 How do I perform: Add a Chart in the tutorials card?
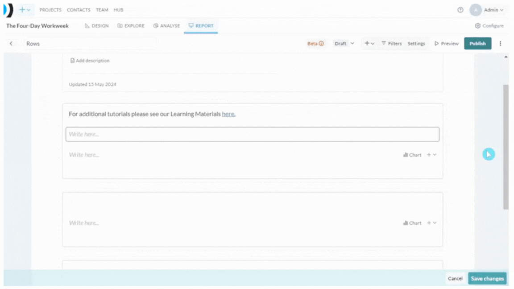pos(412,155)
